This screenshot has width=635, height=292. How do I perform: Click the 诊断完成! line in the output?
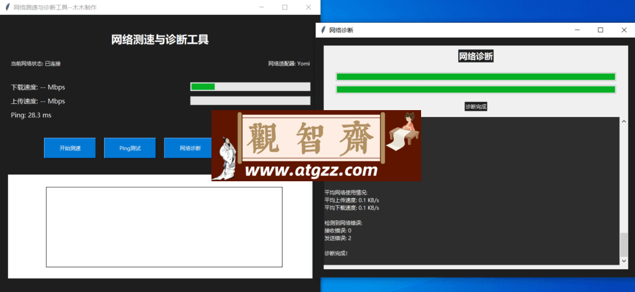pyautogui.click(x=336, y=254)
